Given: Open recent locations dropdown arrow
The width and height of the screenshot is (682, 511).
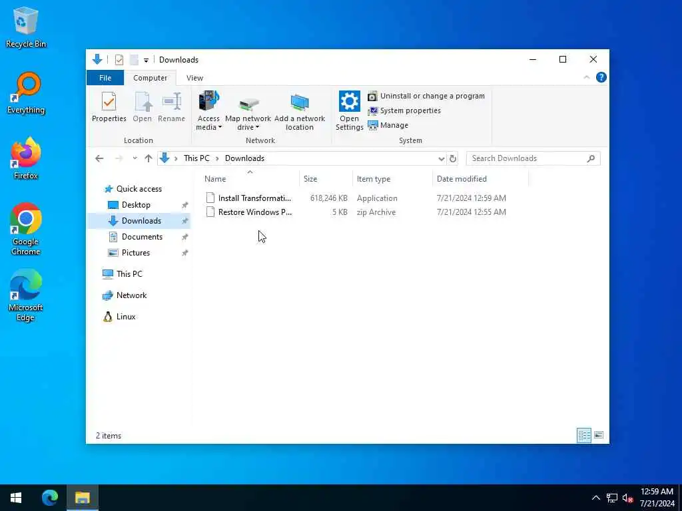Looking at the screenshot, I should point(135,158).
